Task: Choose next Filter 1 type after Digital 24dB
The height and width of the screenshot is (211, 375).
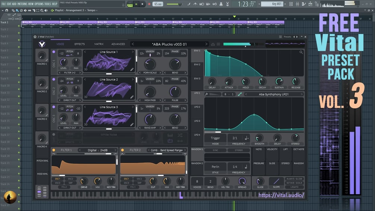Action: tap(115, 150)
